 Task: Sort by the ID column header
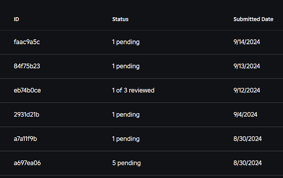[16, 19]
